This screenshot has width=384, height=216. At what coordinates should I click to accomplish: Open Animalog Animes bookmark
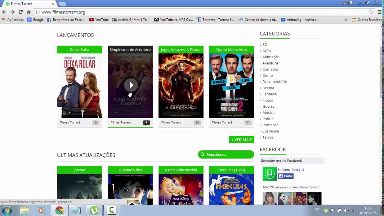click(x=300, y=20)
